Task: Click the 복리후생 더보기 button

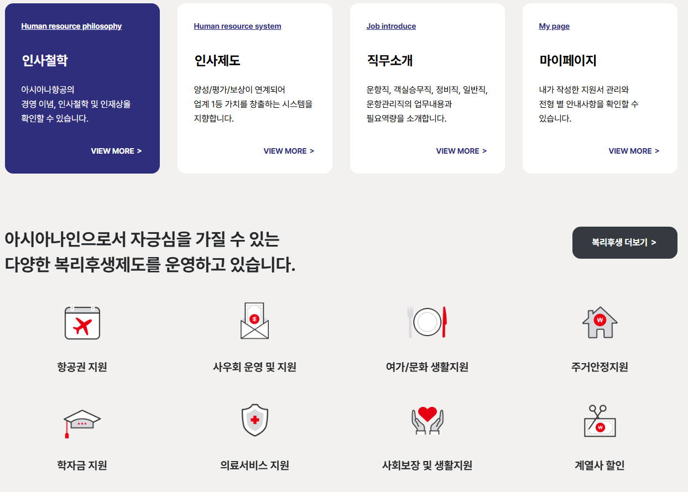Action: (x=625, y=243)
